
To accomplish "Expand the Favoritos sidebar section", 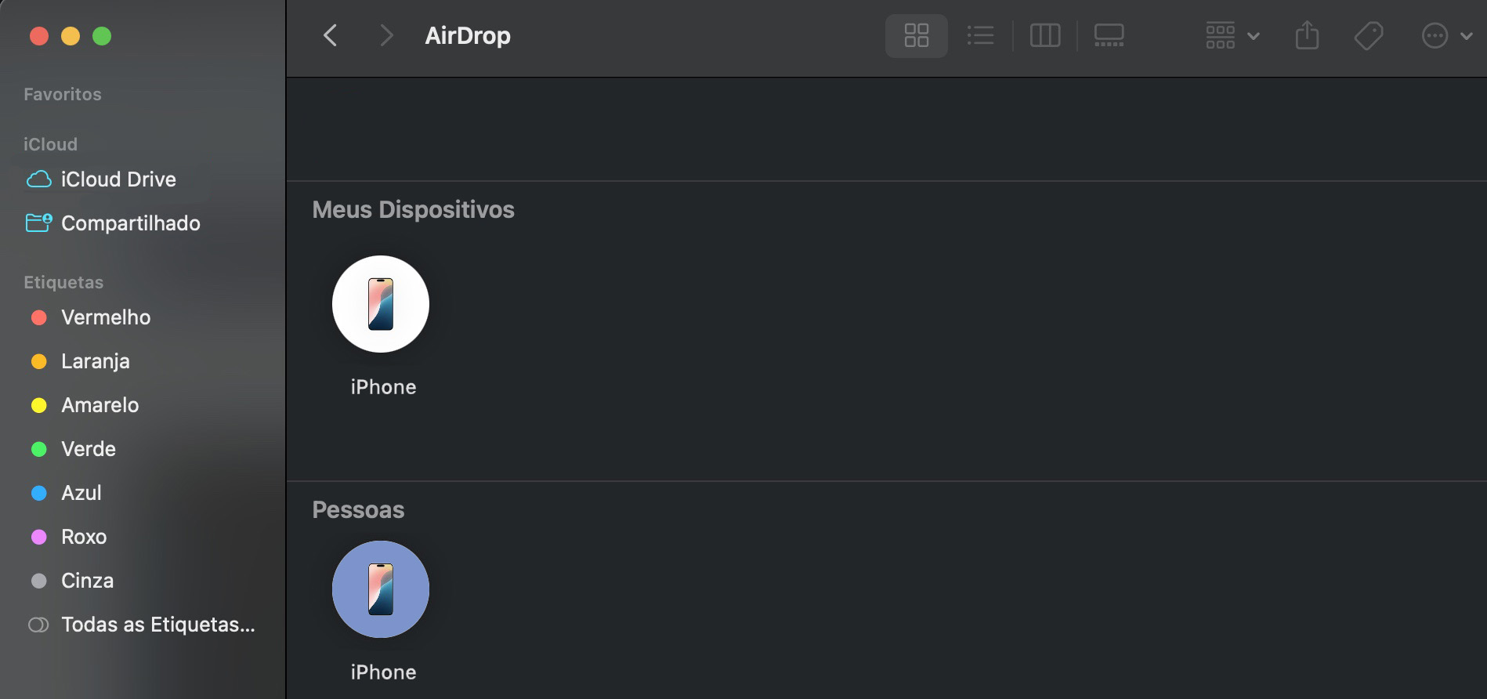I will click(63, 93).
